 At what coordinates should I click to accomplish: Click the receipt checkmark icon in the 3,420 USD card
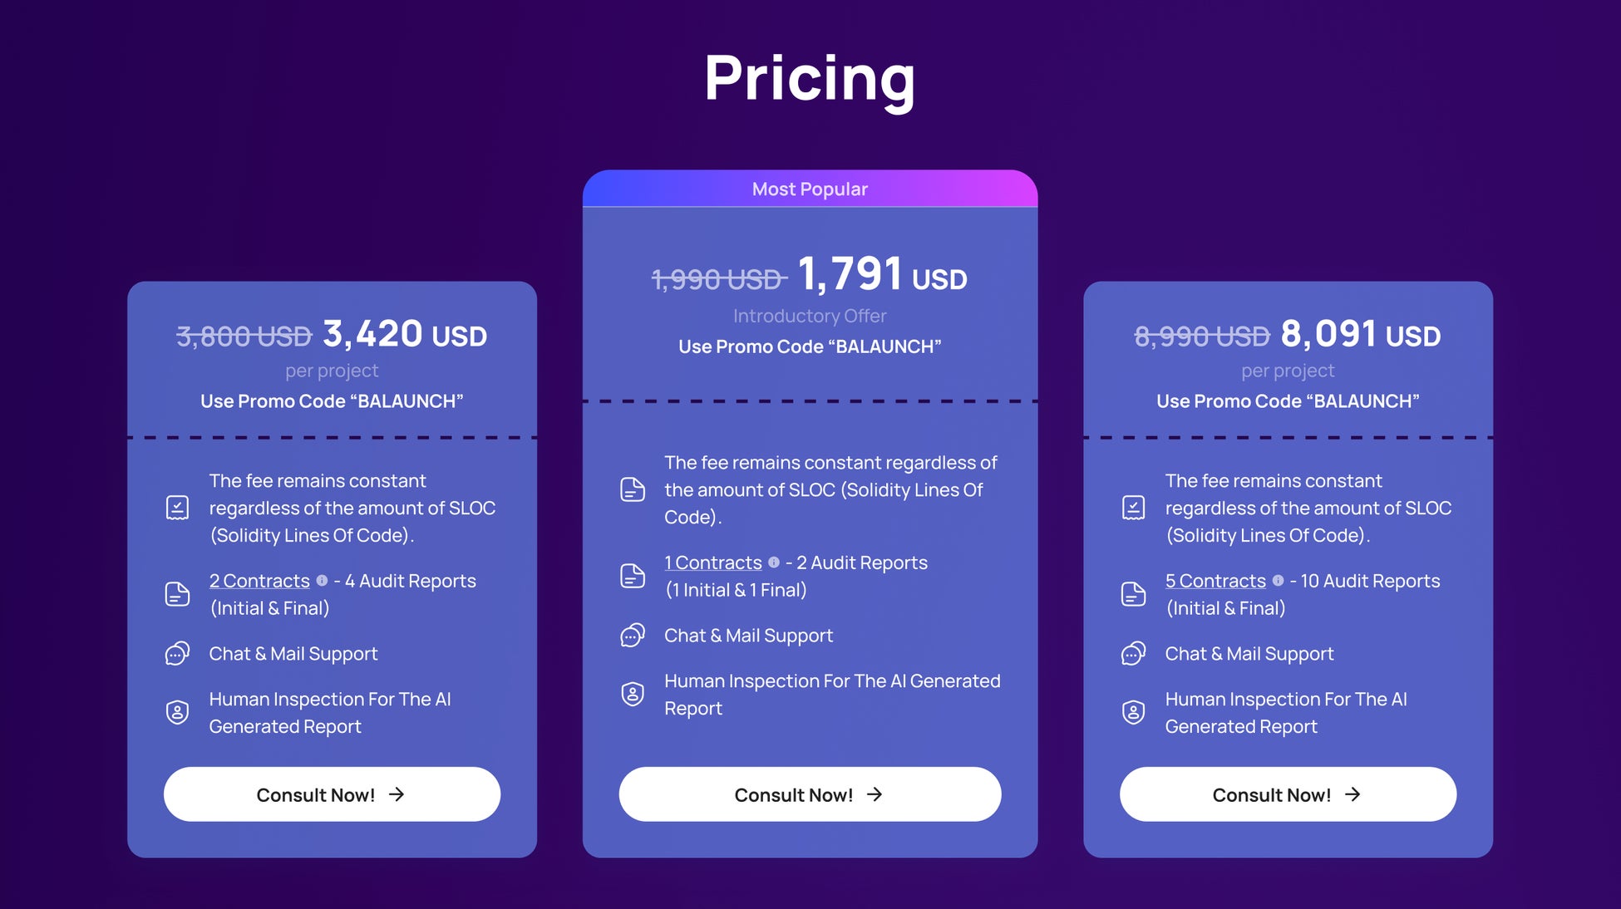178,508
